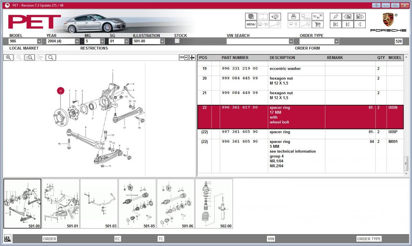Toggle the STOCK checkbox
Viewport: 412px width, 246px height.
coord(177,41)
